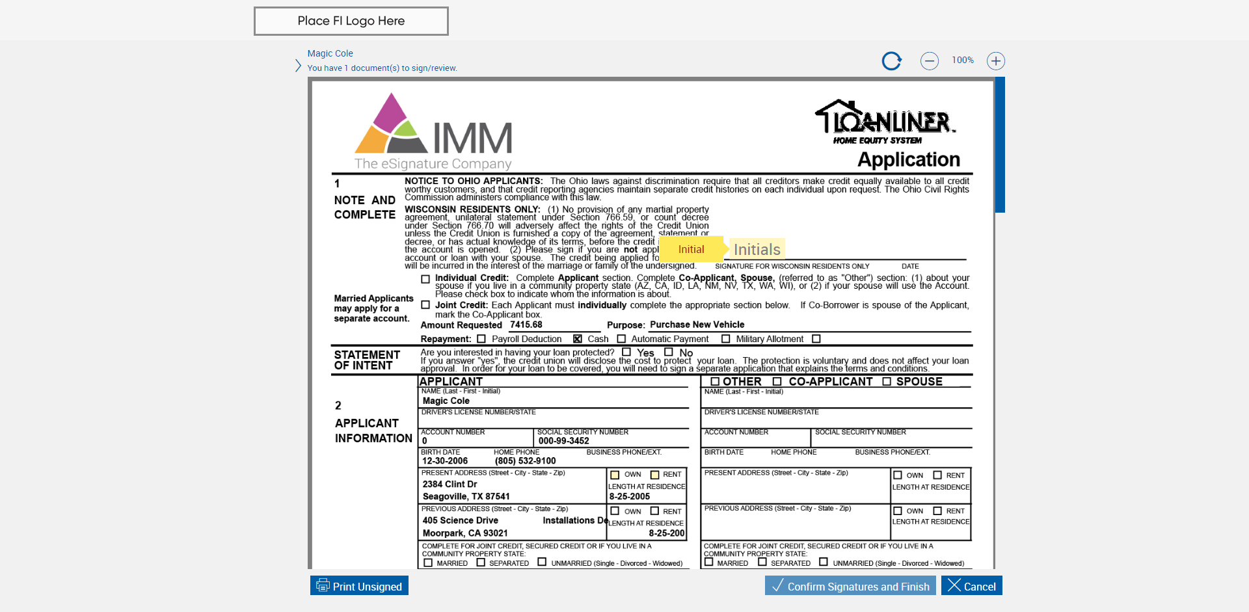The width and height of the screenshot is (1249, 612).
Task: Tick the Automatic Payment checkbox
Action: [x=621, y=339]
